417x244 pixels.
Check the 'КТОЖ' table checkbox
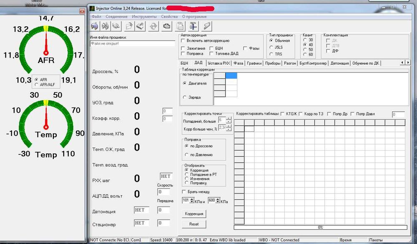tap(282, 114)
